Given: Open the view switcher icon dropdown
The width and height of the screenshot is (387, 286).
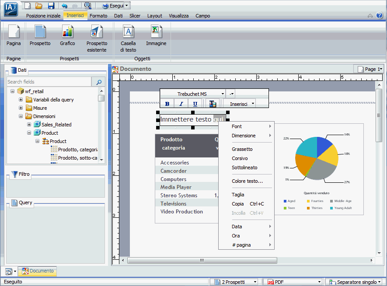Looking at the screenshot, I should coord(11,272).
